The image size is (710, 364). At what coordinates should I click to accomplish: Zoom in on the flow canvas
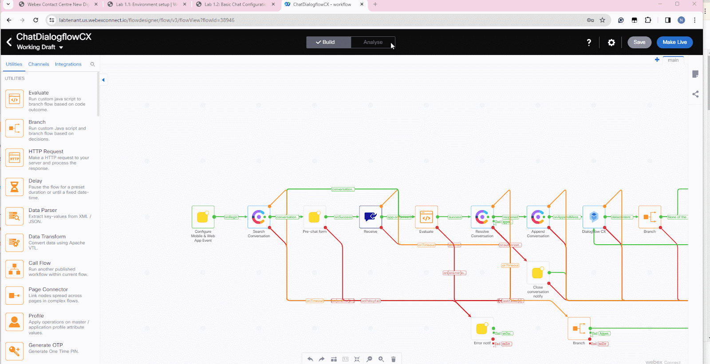381,359
